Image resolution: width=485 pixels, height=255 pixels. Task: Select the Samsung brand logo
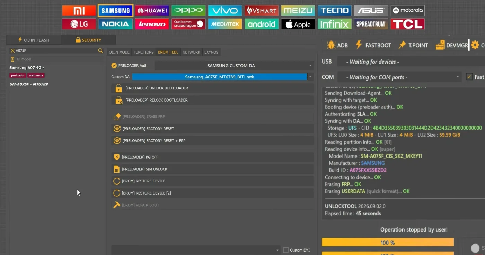click(x=116, y=10)
